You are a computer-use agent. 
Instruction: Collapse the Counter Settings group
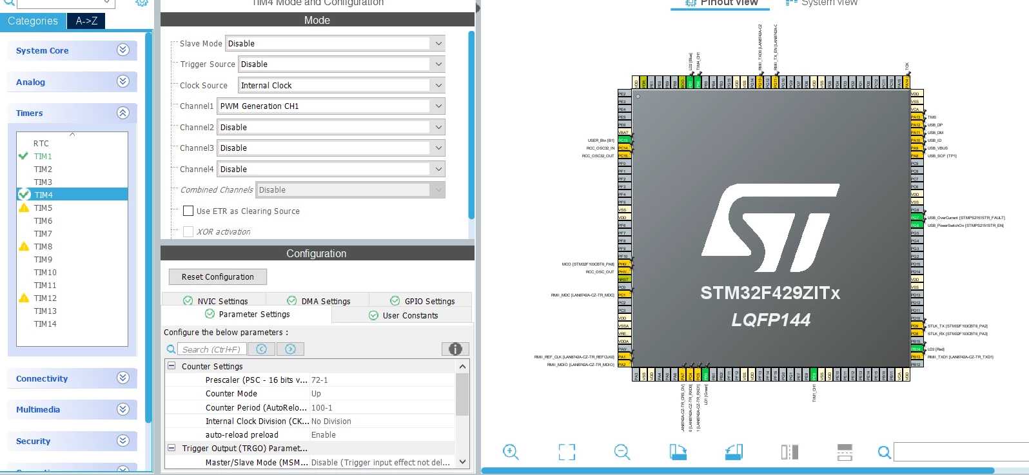click(x=171, y=366)
